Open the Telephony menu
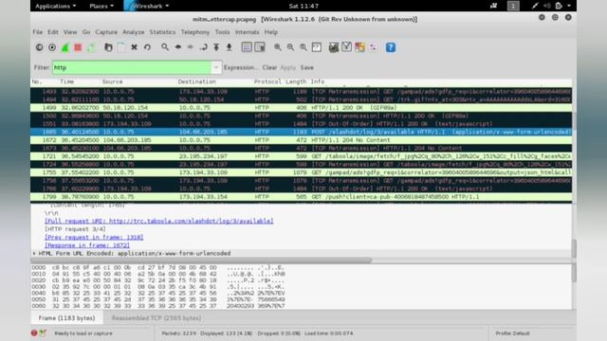The image size is (607, 341). [x=194, y=32]
